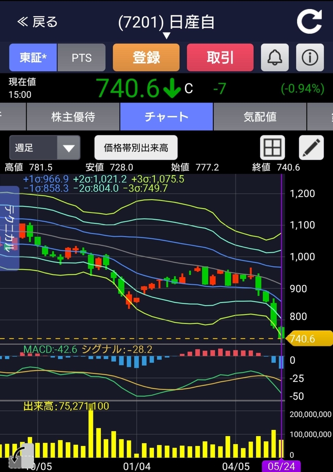Tap 出来高:75,271,100 label

tap(66, 406)
